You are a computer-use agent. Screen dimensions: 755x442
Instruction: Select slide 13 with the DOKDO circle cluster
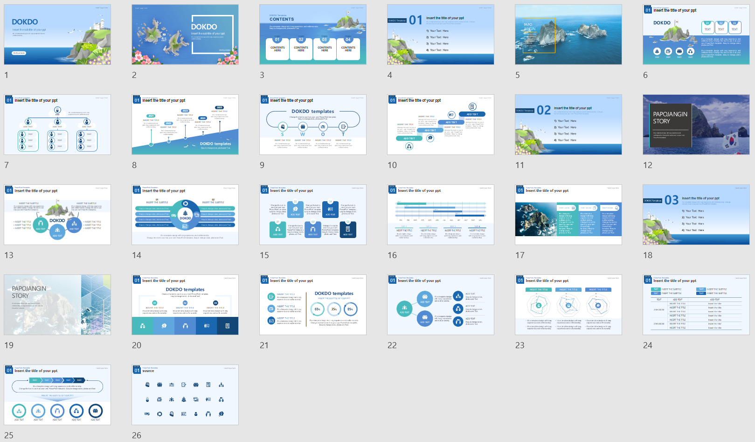tap(57, 215)
